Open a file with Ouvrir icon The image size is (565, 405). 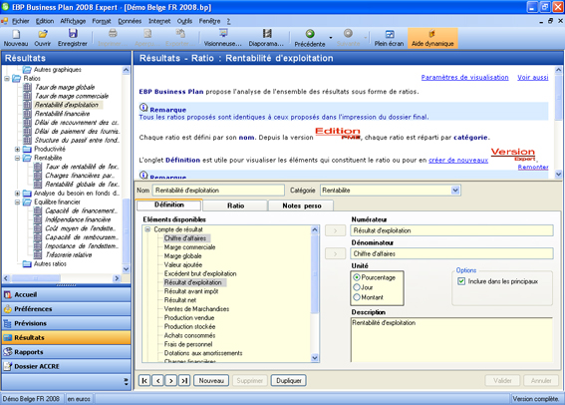(43, 38)
